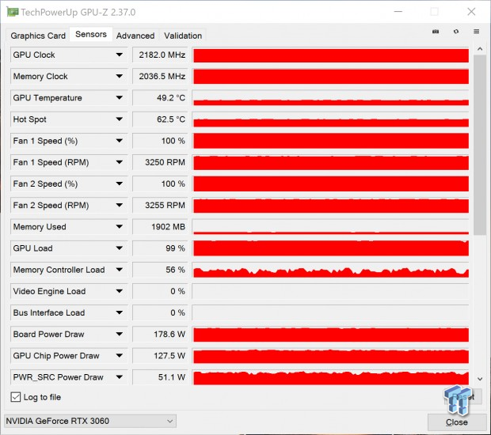The height and width of the screenshot is (435, 491).
Task: Click the GPU Load 99 % value
Action: [160, 248]
